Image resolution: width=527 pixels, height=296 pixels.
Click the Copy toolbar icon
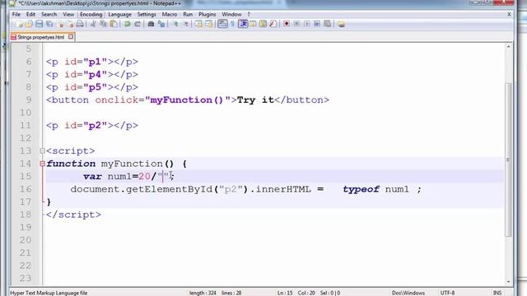point(104,24)
